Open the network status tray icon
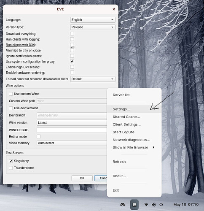 point(146,205)
